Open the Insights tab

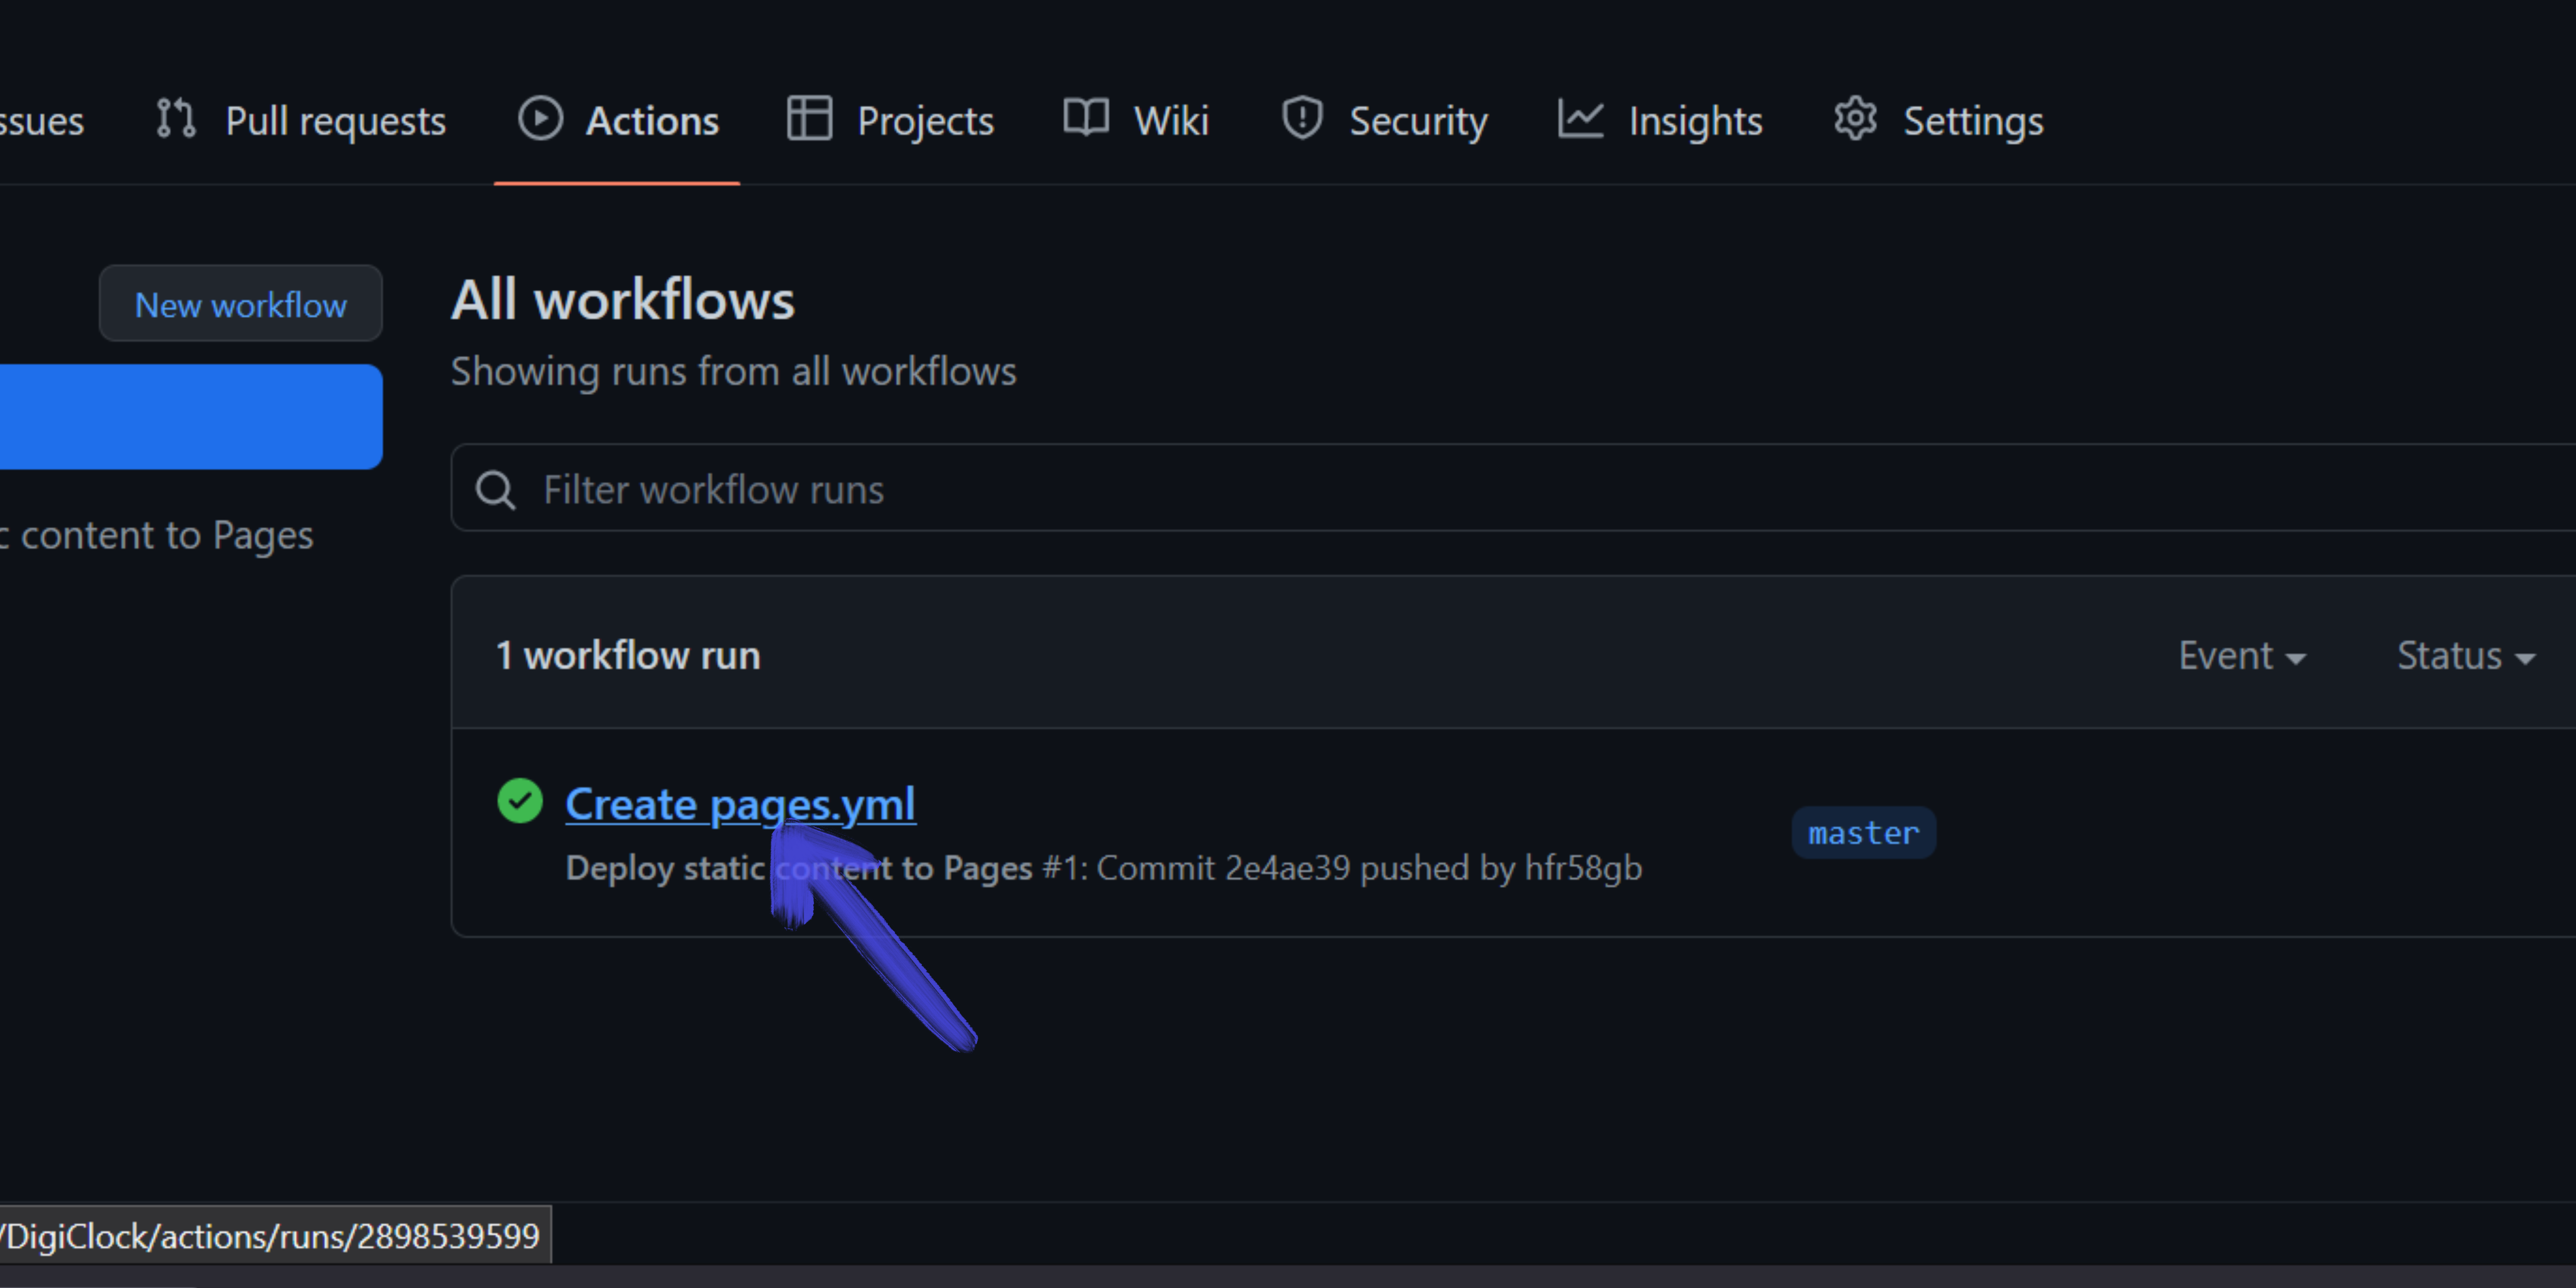coord(1660,120)
